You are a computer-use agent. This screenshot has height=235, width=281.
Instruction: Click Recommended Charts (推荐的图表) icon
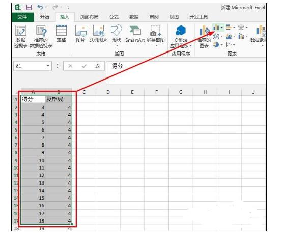[x=204, y=37]
